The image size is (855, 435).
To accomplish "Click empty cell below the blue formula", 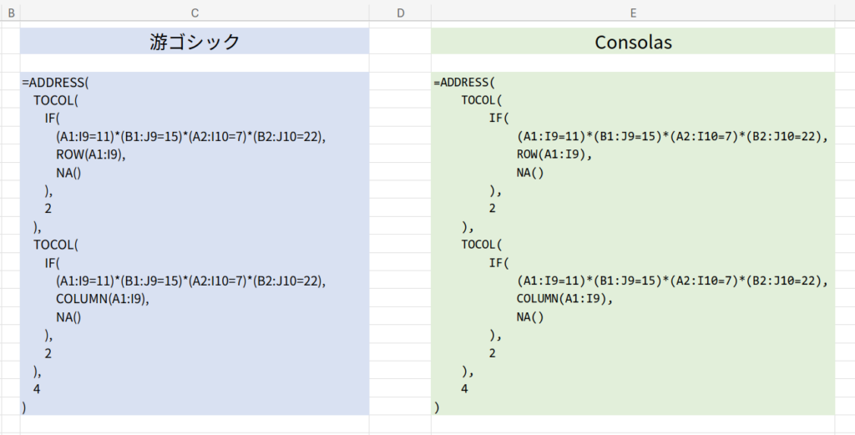I will coord(195,425).
